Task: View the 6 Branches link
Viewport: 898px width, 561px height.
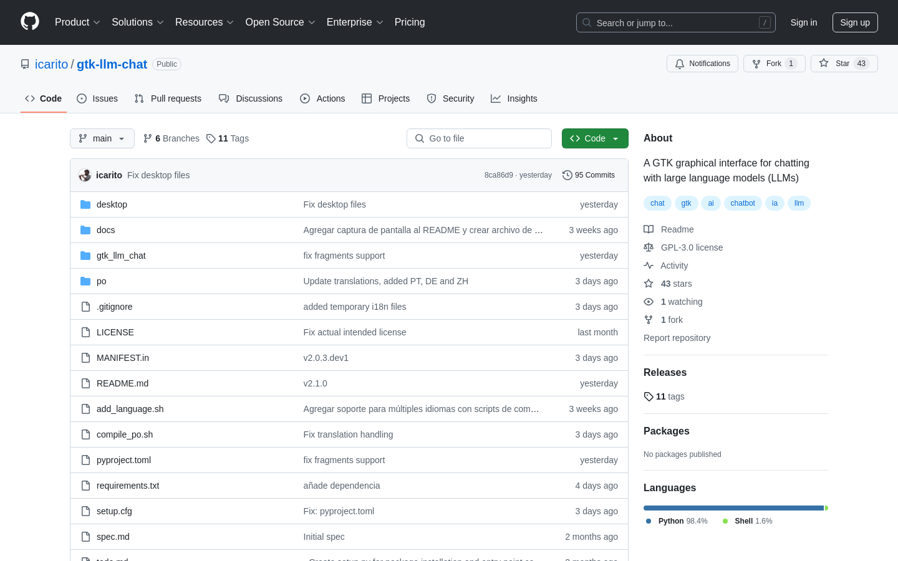Action: click(x=171, y=138)
